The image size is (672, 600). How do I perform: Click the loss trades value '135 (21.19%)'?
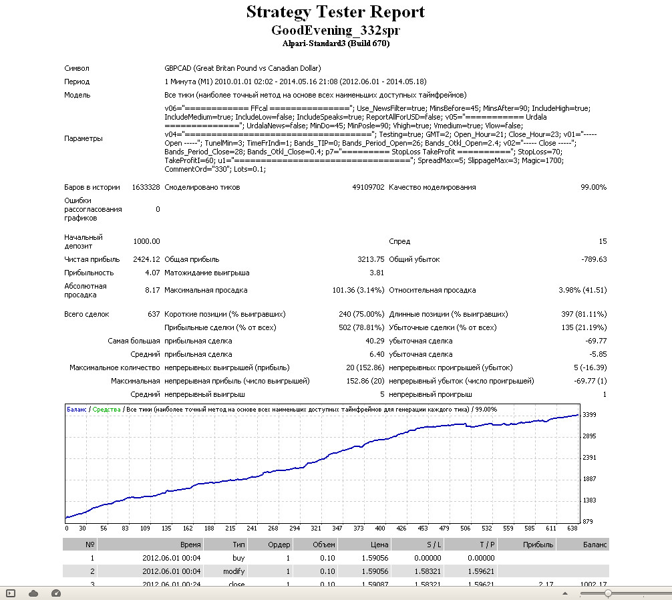coord(584,327)
